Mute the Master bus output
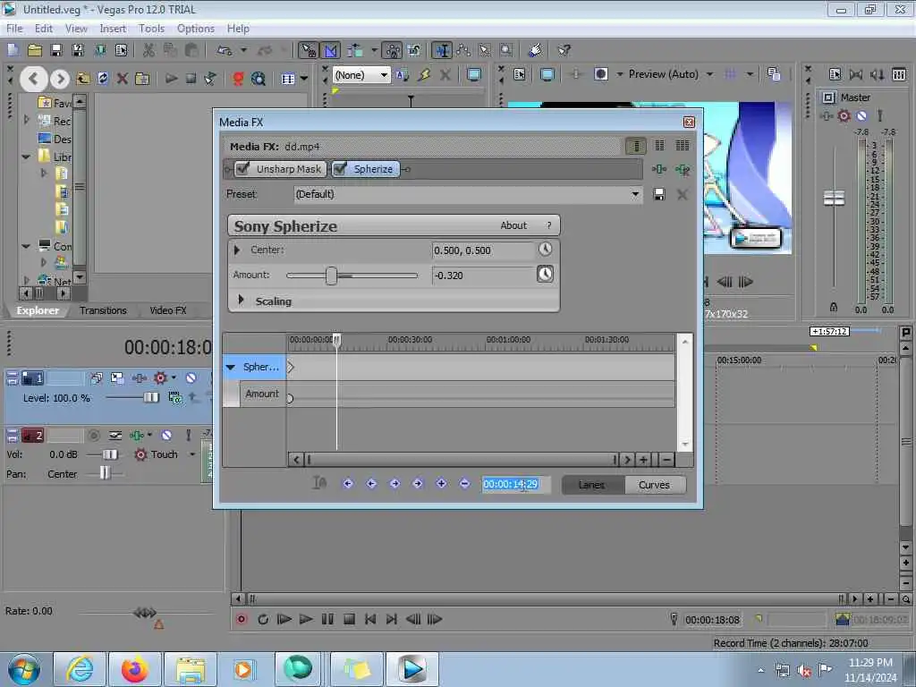The height and width of the screenshot is (687, 916). [x=861, y=115]
